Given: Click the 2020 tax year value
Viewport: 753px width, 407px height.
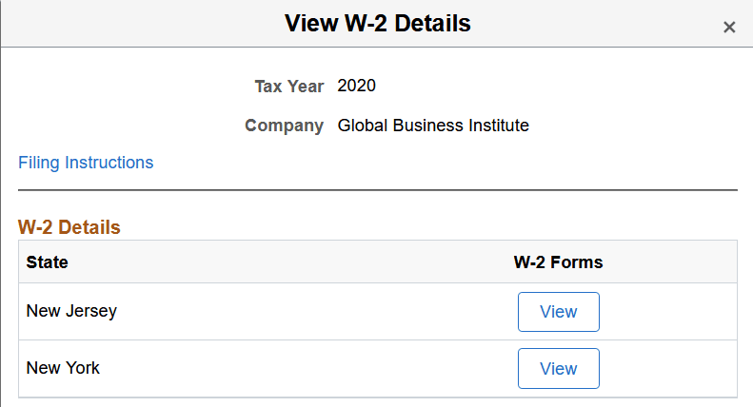Looking at the screenshot, I should [x=356, y=86].
